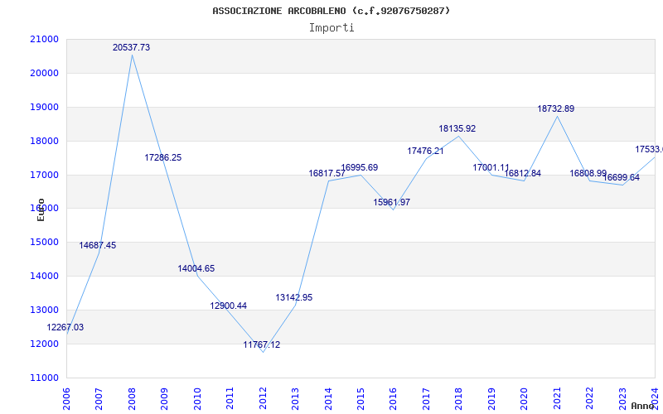Screen dimensions: 663x414
Task: Click x-axis year 2014
Action: click(328, 398)
